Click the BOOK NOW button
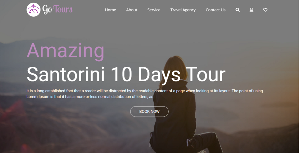Screen dimensions: 299x153 [x=149, y=111]
